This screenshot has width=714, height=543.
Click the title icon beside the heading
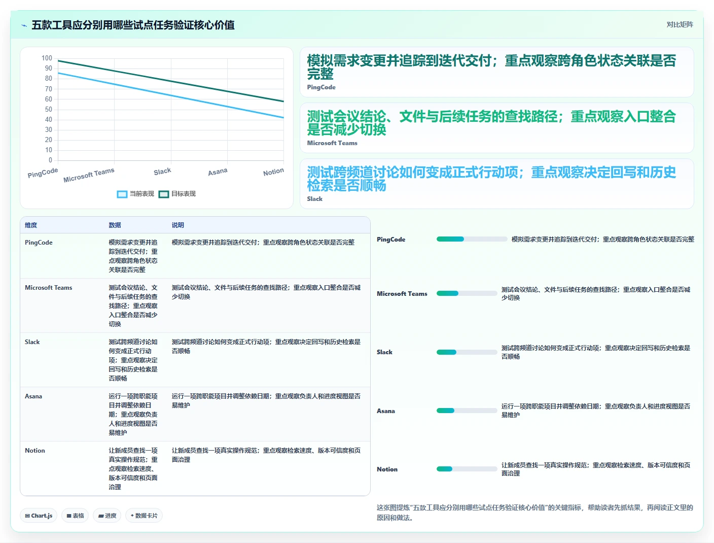tap(24, 25)
